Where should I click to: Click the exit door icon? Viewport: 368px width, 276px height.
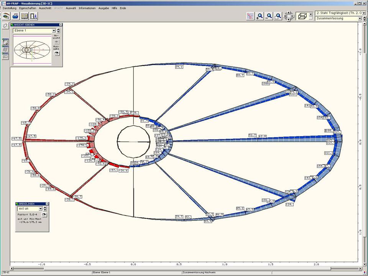click(34, 16)
